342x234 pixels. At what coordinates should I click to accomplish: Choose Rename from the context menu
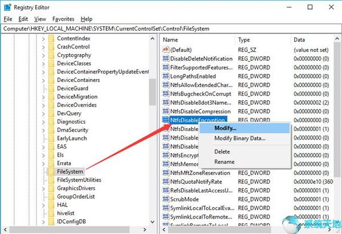245,162
